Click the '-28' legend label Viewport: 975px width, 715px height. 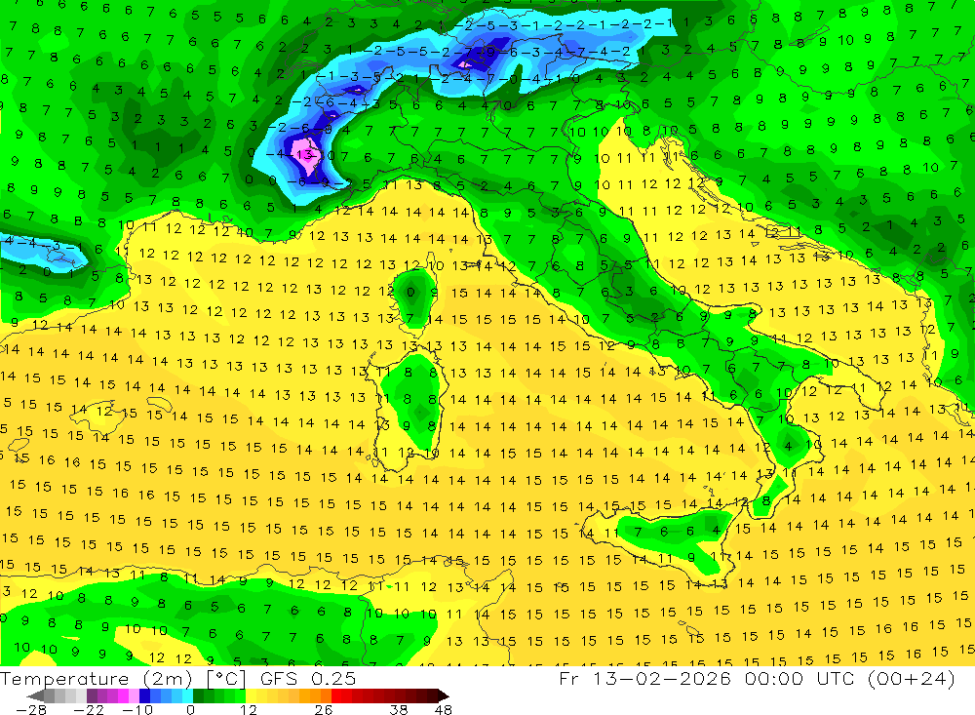pos(31,710)
